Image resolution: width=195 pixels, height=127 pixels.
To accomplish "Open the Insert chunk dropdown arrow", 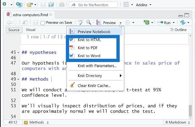I will point(152,23).
